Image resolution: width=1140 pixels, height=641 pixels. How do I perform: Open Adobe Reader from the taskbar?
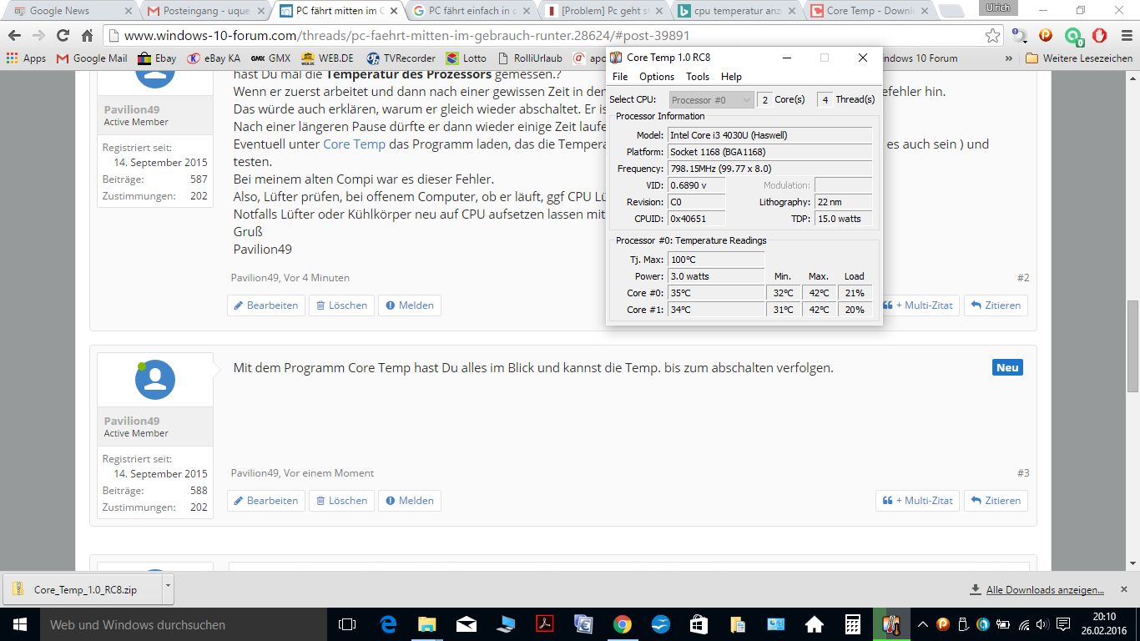pyautogui.click(x=544, y=624)
